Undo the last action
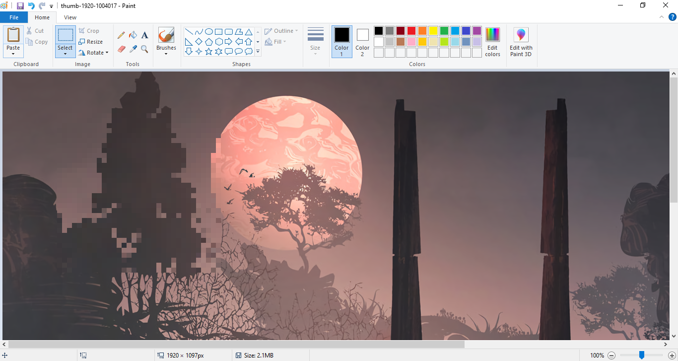This screenshot has width=678, height=361. click(31, 6)
